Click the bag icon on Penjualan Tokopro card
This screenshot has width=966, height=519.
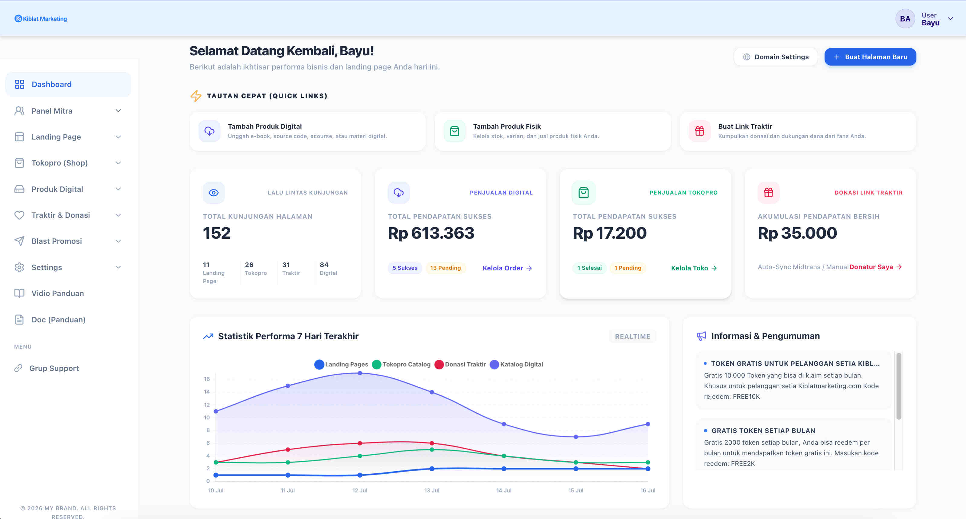584,193
